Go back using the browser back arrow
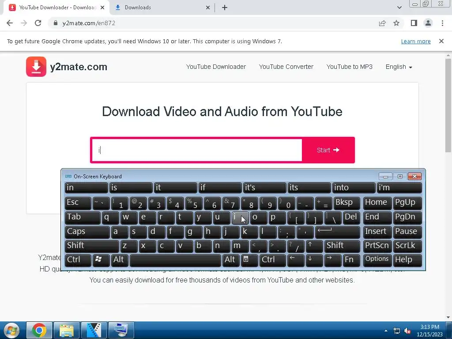This screenshot has height=339, width=452. (10, 23)
